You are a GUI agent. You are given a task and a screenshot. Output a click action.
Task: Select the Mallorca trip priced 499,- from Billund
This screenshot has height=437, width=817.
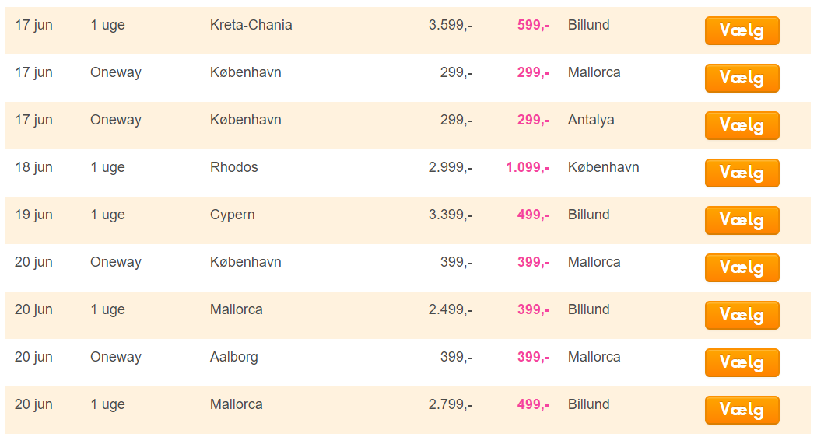pos(742,410)
